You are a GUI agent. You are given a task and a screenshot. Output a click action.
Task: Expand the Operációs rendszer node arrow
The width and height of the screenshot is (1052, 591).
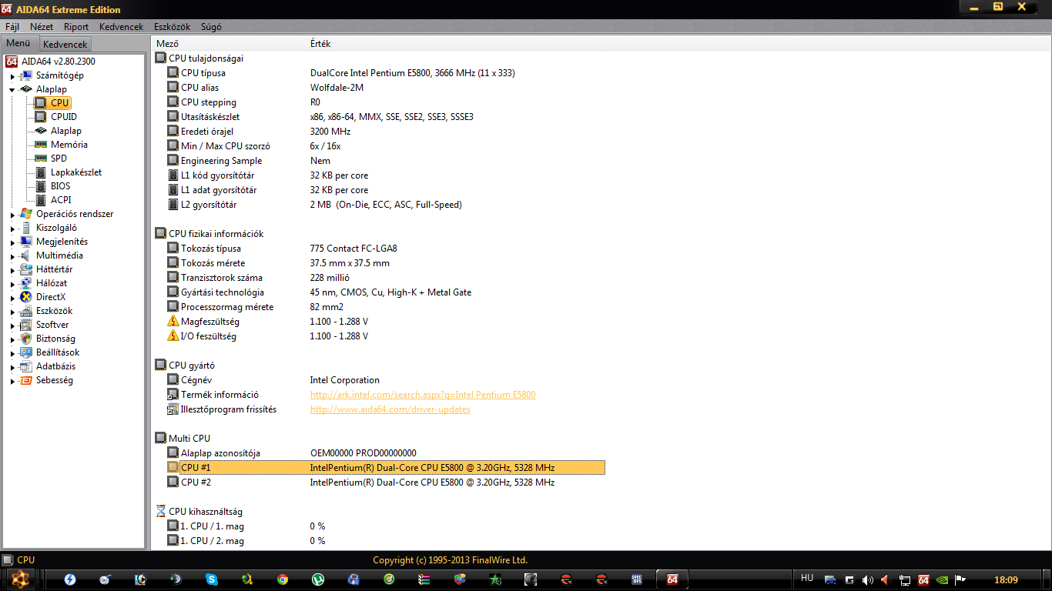point(12,215)
